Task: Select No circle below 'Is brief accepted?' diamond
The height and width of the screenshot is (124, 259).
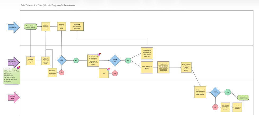Action: point(215,107)
